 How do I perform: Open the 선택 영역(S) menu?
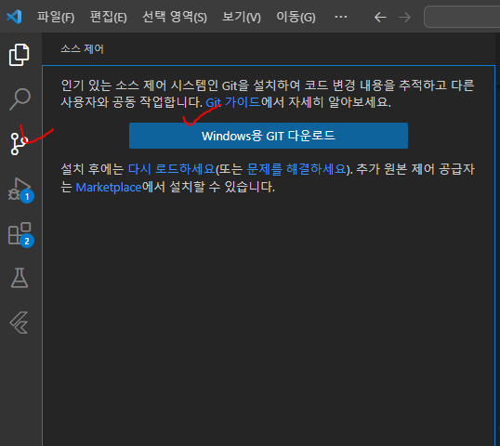click(175, 17)
